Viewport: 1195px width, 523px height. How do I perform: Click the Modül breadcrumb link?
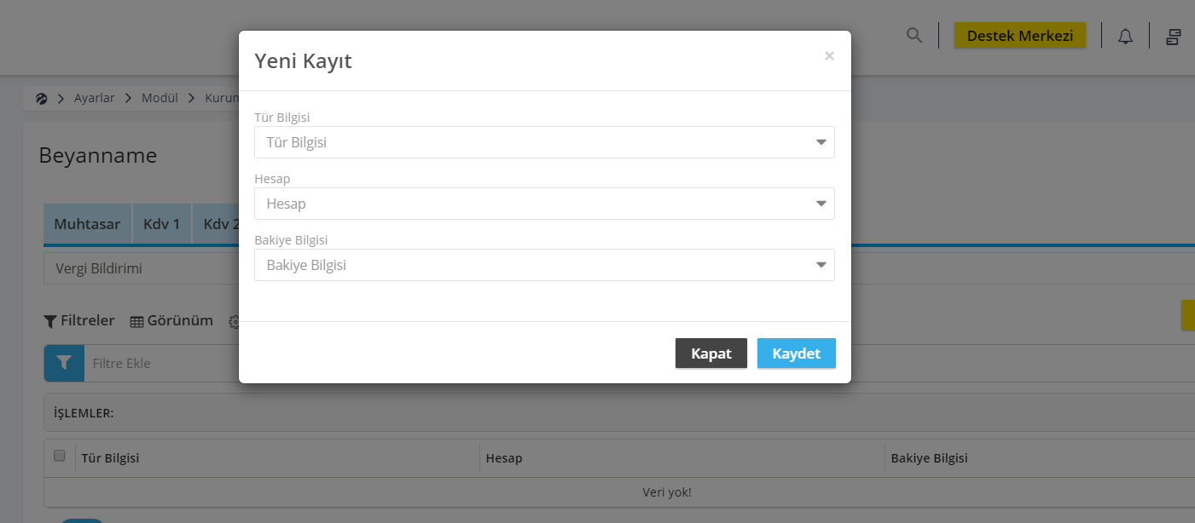point(160,98)
